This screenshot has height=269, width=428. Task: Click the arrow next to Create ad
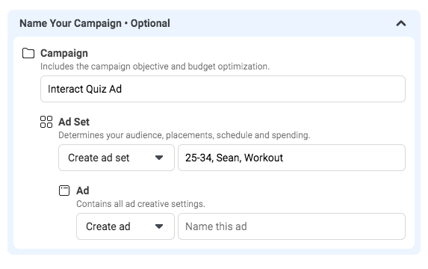[x=159, y=226]
